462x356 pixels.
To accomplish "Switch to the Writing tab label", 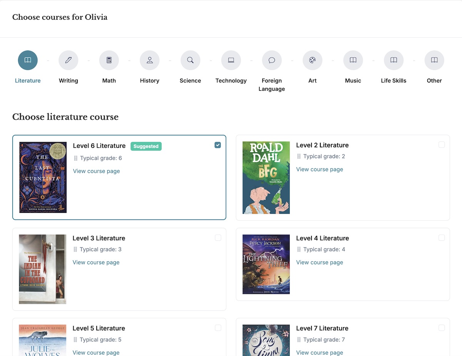I will pos(69,81).
